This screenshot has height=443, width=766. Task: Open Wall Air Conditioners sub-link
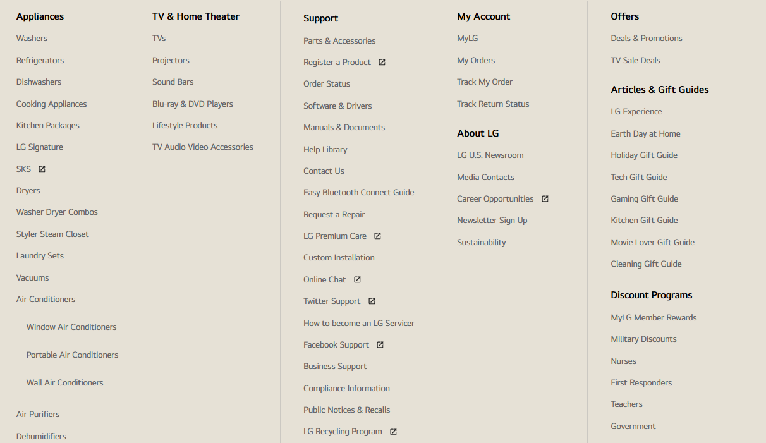(x=64, y=383)
